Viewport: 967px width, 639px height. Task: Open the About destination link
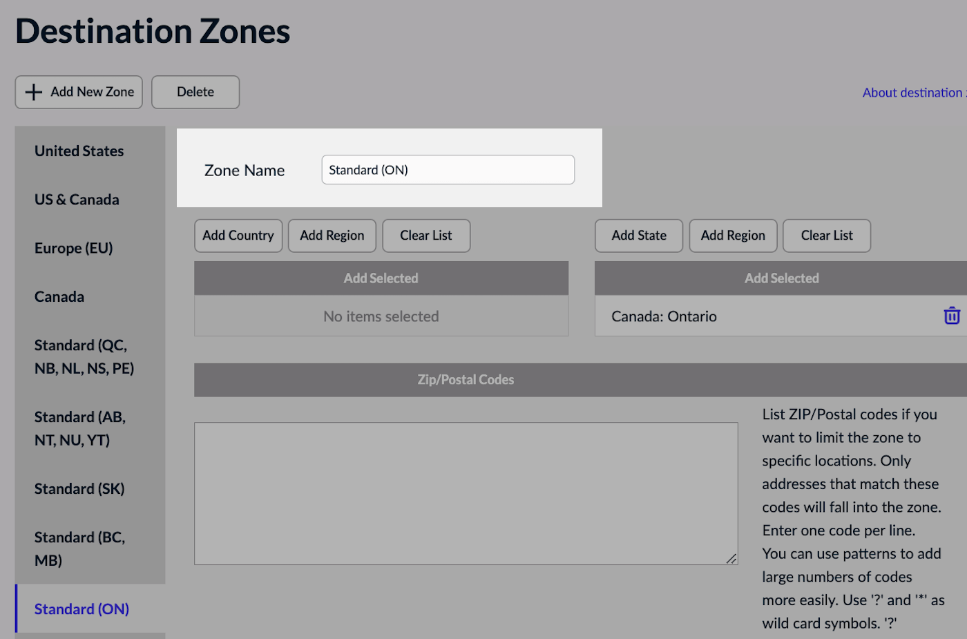[913, 93]
